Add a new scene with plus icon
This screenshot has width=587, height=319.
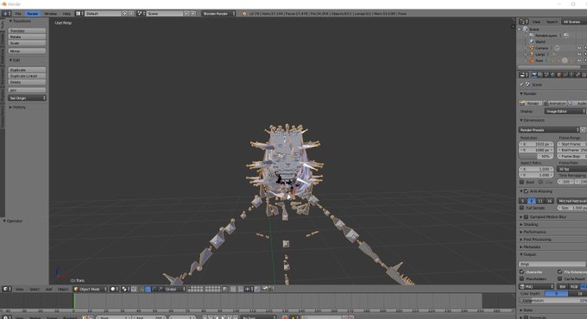(x=186, y=14)
